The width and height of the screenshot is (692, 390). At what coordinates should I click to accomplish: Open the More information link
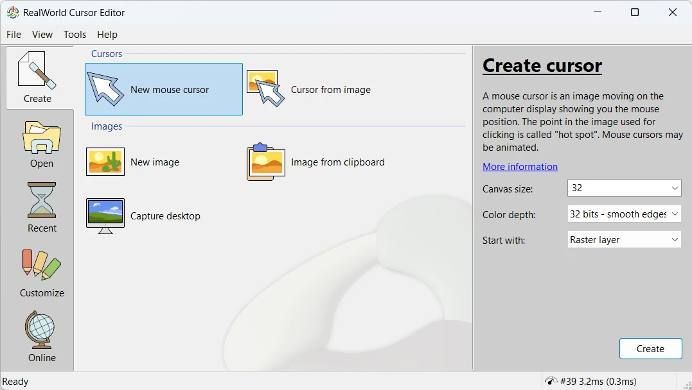520,167
